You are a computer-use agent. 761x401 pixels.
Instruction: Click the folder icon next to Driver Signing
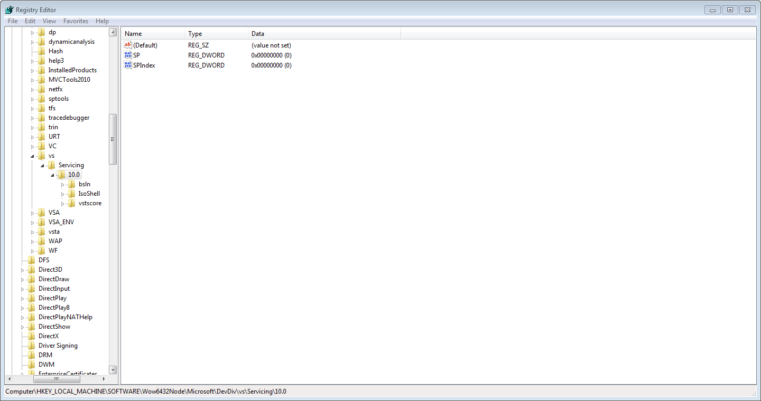click(31, 345)
